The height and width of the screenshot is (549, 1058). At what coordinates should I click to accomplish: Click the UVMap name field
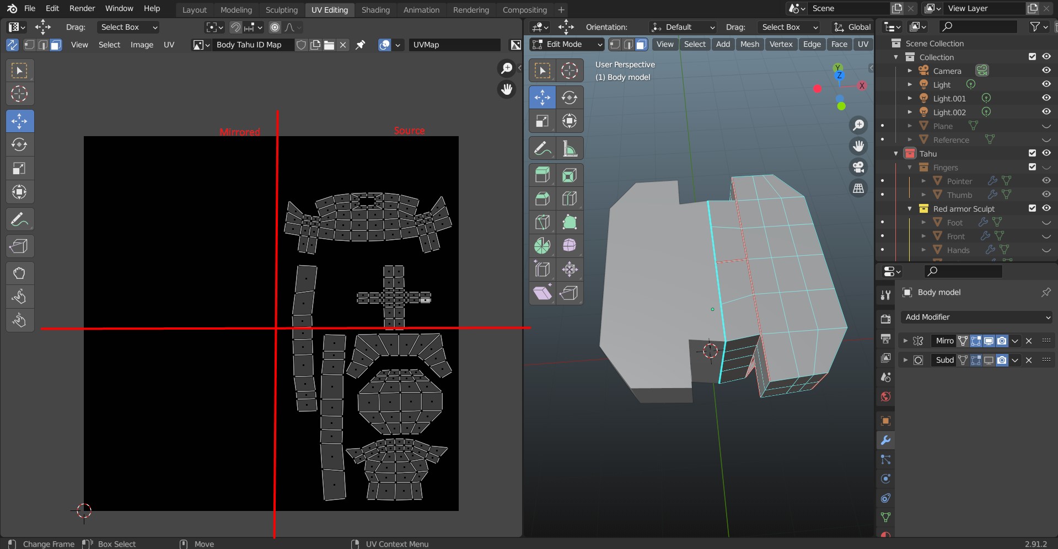[x=454, y=45]
